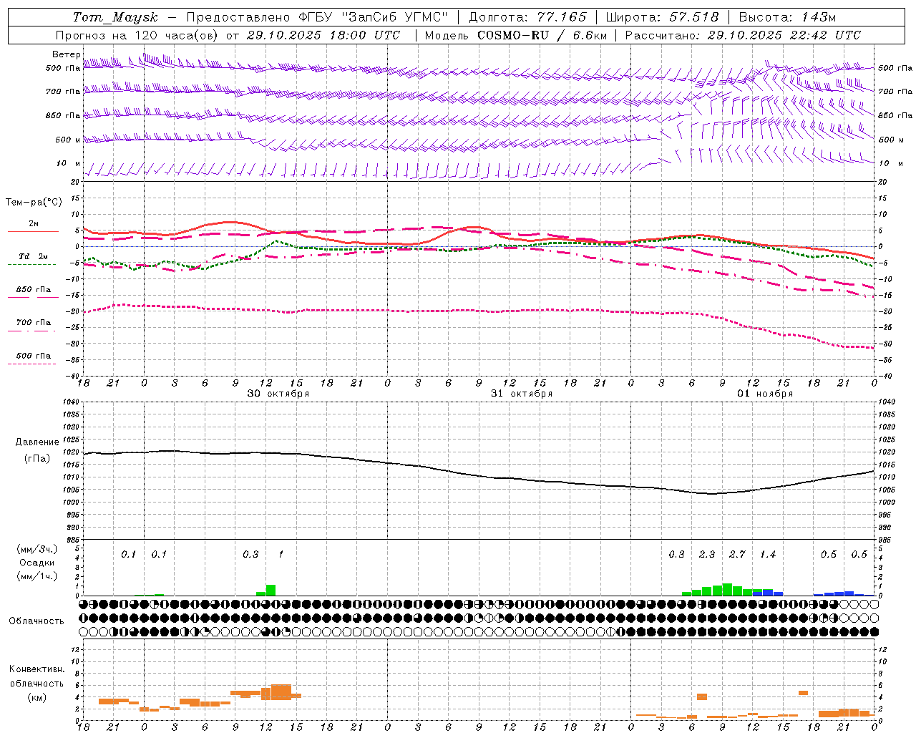Click the dashed line under the 500 гПа temperature legend entry
Screen dimensions: 916x733
point(32,364)
